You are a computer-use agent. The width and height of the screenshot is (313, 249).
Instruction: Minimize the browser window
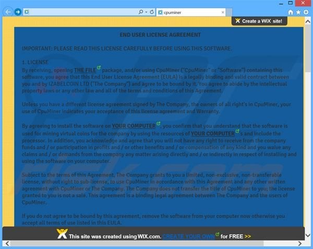281,4
